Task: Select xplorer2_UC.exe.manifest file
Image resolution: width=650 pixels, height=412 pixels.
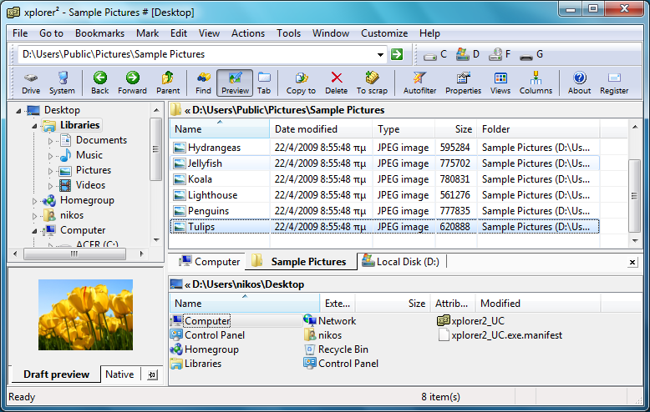Action: [x=500, y=335]
